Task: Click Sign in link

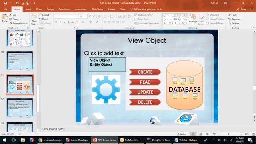Action: [214, 3]
